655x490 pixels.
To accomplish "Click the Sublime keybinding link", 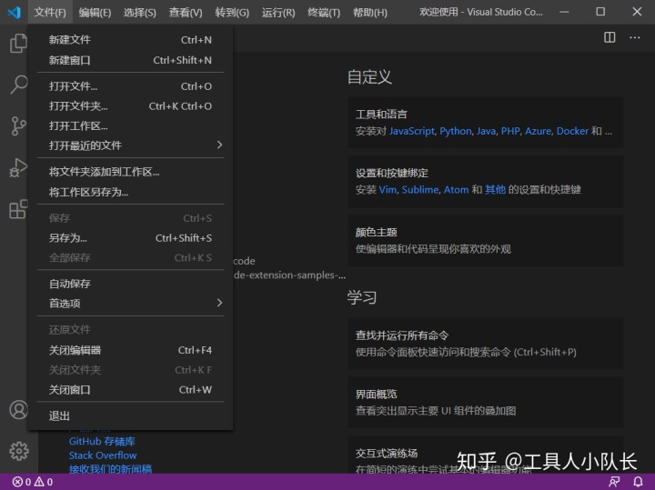I will (420, 190).
